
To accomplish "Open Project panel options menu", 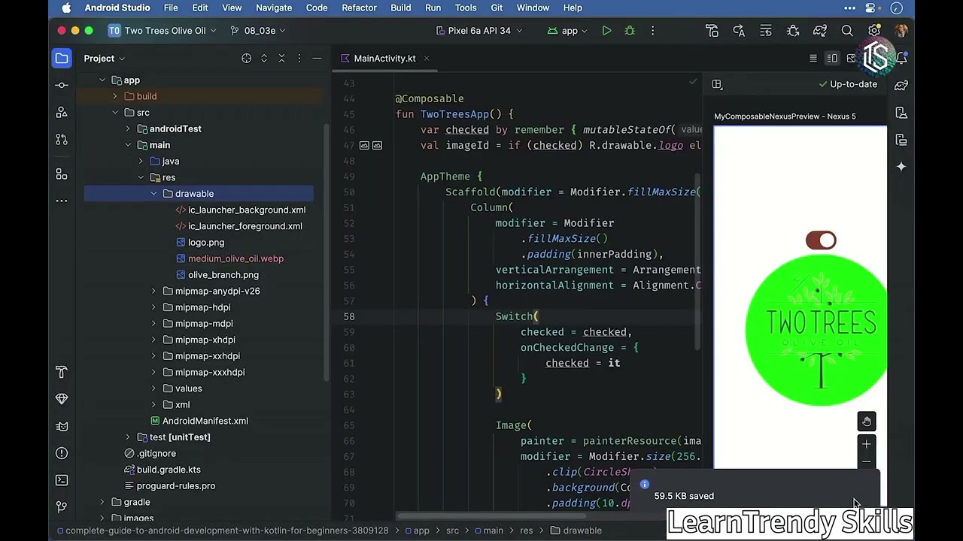I will click(299, 58).
